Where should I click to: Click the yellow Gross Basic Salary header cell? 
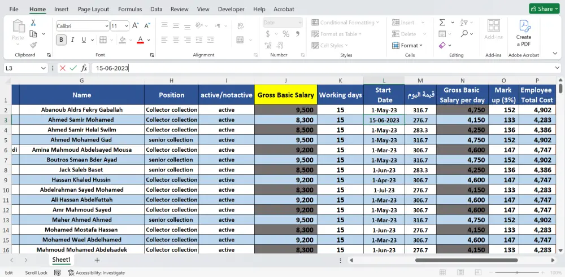pyautogui.click(x=286, y=95)
